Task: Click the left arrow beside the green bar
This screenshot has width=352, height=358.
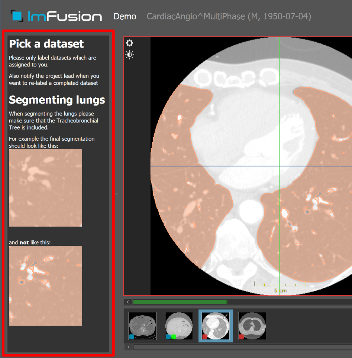Action: (128, 302)
